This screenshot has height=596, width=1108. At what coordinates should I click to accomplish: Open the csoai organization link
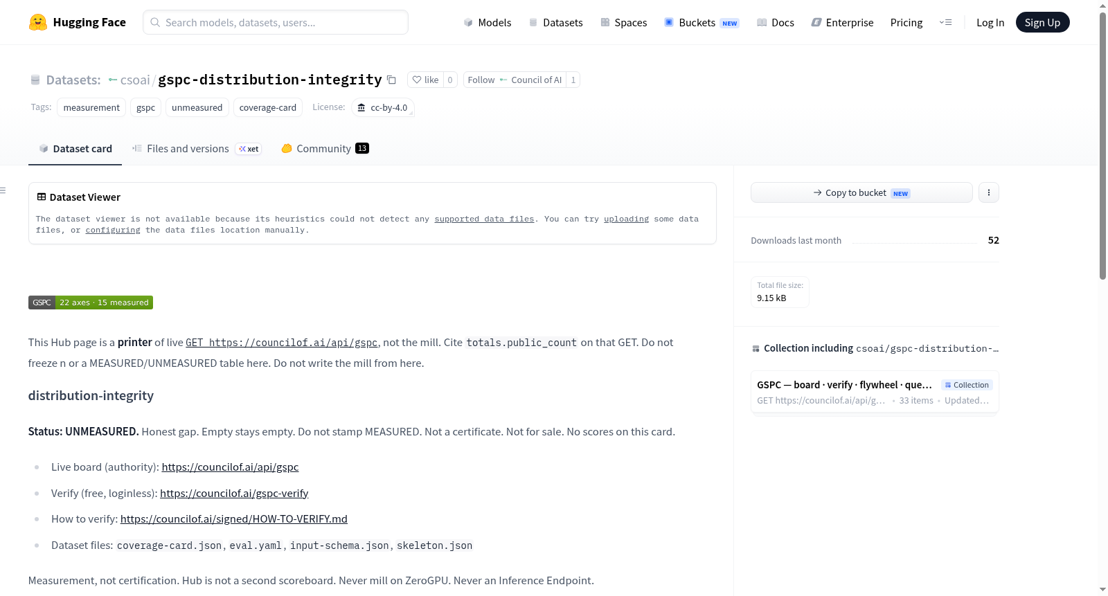coord(135,80)
